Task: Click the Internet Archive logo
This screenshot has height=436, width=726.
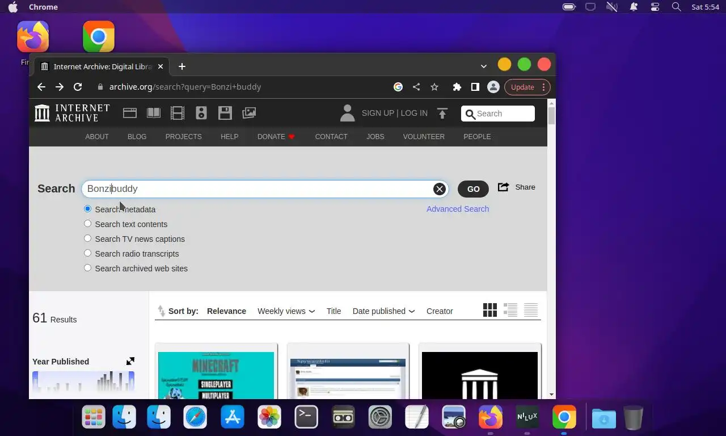Action: tap(72, 113)
